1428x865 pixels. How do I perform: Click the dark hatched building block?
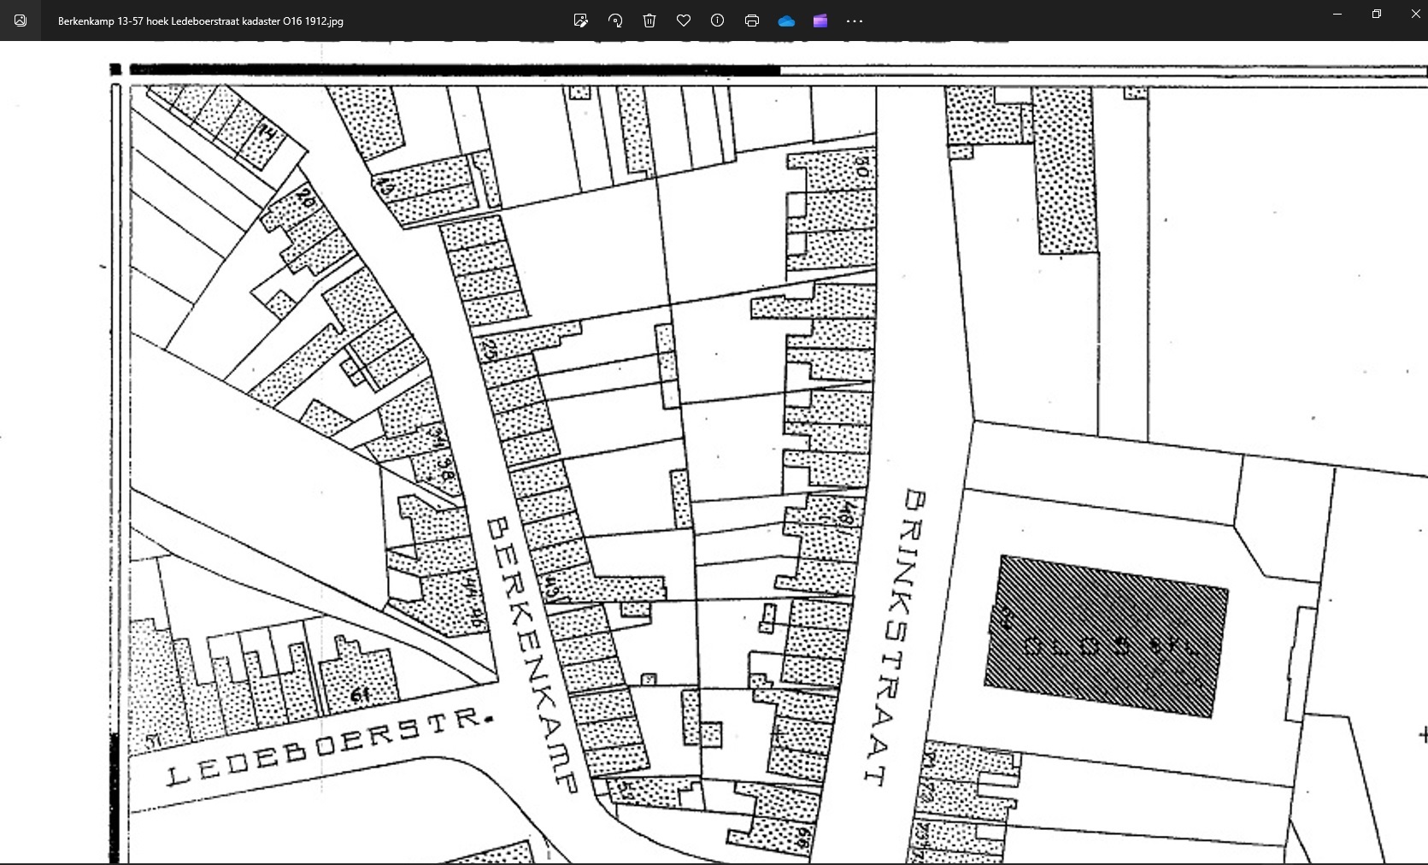click(1108, 636)
